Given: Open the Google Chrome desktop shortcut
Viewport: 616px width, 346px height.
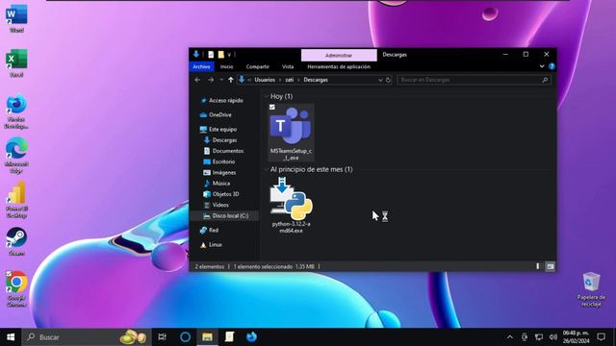Looking at the screenshot, I should pos(16,289).
